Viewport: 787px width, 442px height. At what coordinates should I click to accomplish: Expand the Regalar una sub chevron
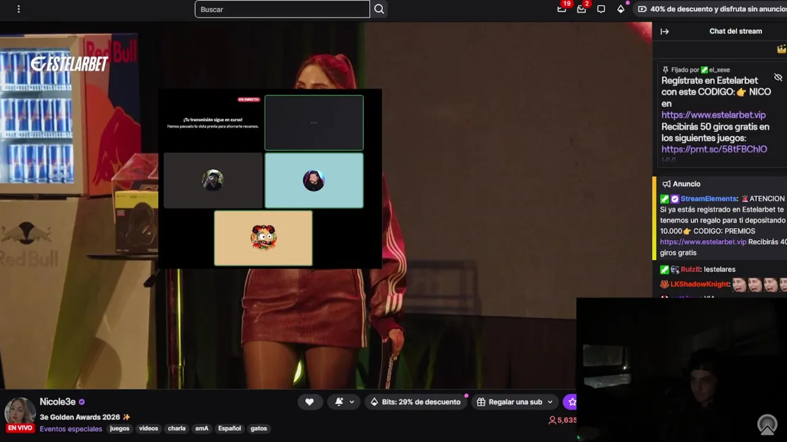(550, 402)
